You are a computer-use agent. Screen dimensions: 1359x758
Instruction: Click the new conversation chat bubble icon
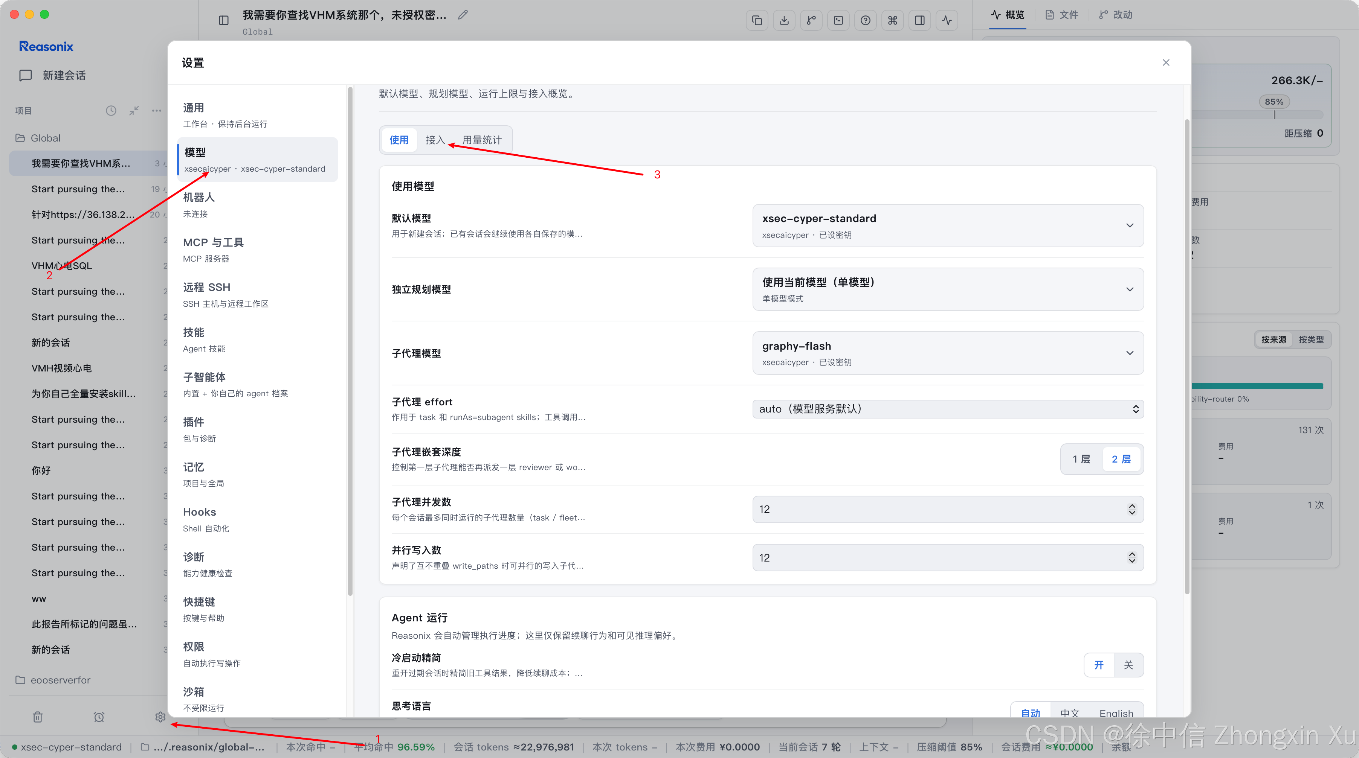(25, 75)
